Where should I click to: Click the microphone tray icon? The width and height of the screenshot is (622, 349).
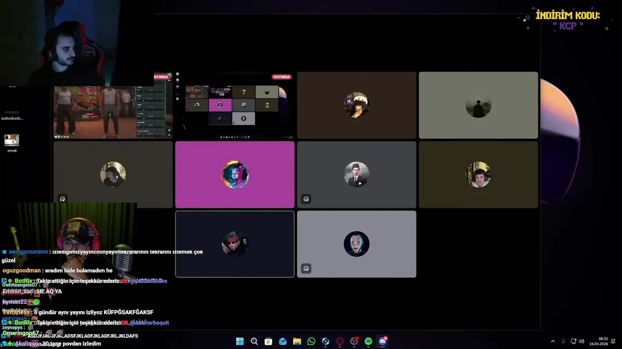pyautogui.click(x=563, y=341)
